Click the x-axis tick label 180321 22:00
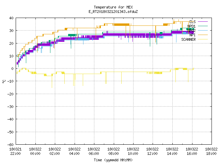 15,151
